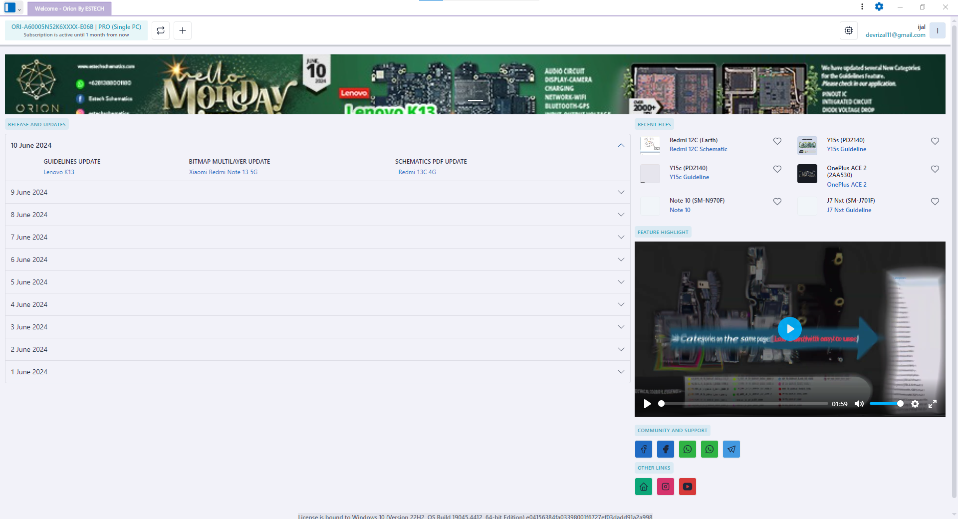Open the sidebar panel toggle icon

tap(10, 7)
